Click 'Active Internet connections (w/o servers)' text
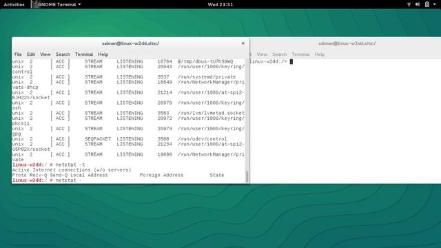This screenshot has height=248, width=441. click(x=72, y=170)
